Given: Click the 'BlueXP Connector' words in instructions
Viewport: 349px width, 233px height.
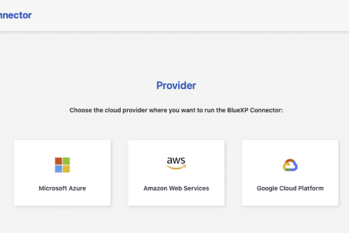Looking at the screenshot, I should tap(254, 110).
